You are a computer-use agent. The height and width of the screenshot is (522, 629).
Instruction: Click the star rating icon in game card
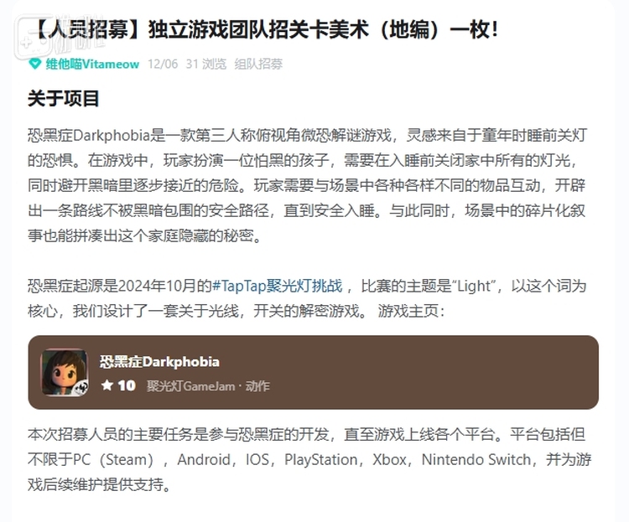tap(107, 385)
